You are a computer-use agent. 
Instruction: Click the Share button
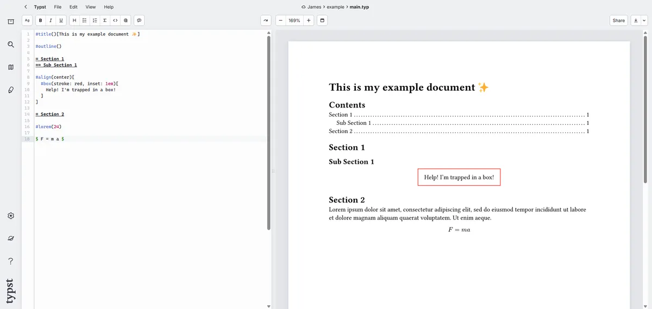618,21
